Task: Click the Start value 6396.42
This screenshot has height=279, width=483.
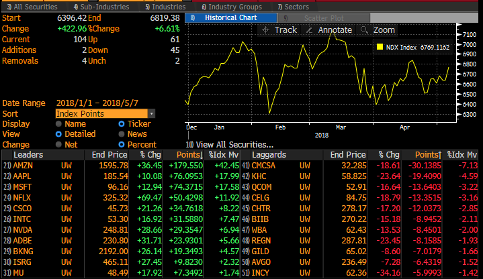Action: tap(72, 18)
